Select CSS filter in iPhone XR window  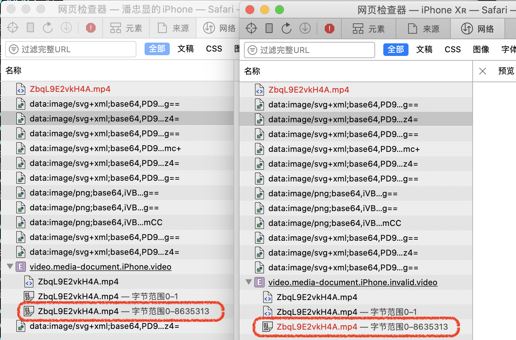pos(453,50)
